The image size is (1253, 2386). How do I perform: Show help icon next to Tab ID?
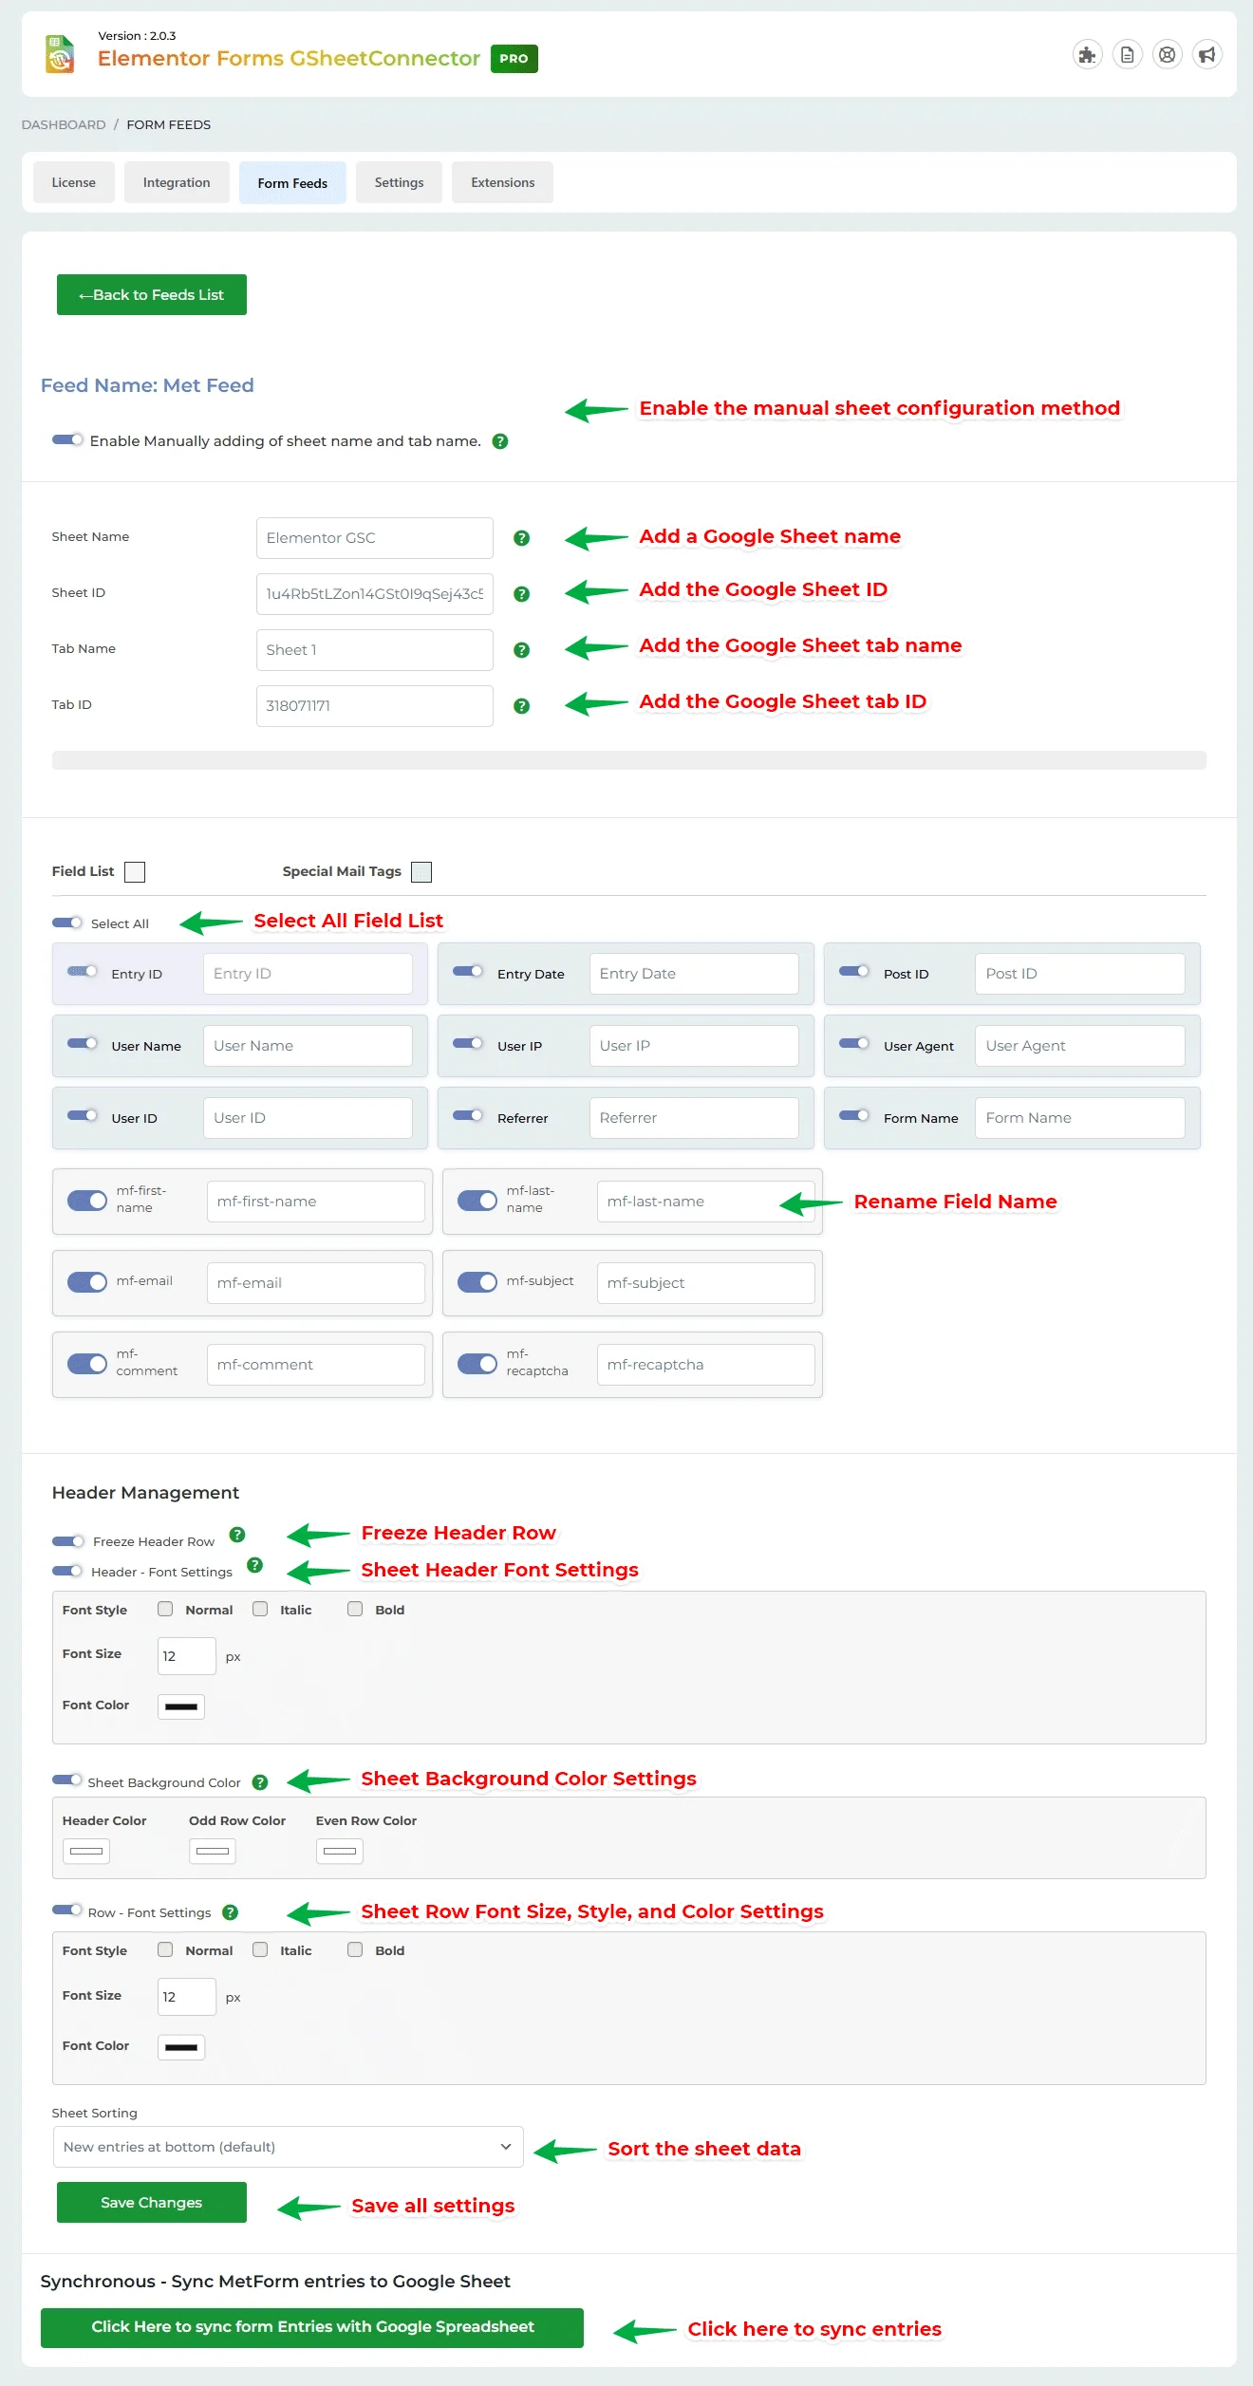(521, 706)
